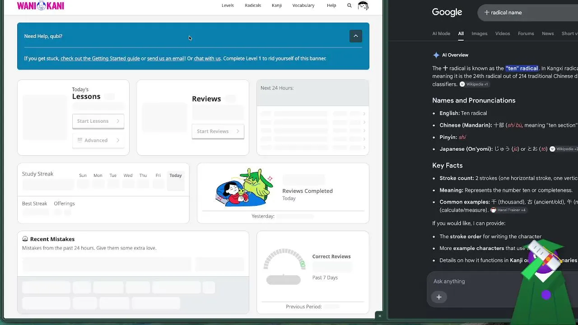
Task: Click the 'Yesterday:' label
Action: [263, 216]
